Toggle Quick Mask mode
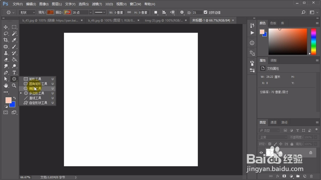The height and width of the screenshot is (180, 321). point(6,113)
